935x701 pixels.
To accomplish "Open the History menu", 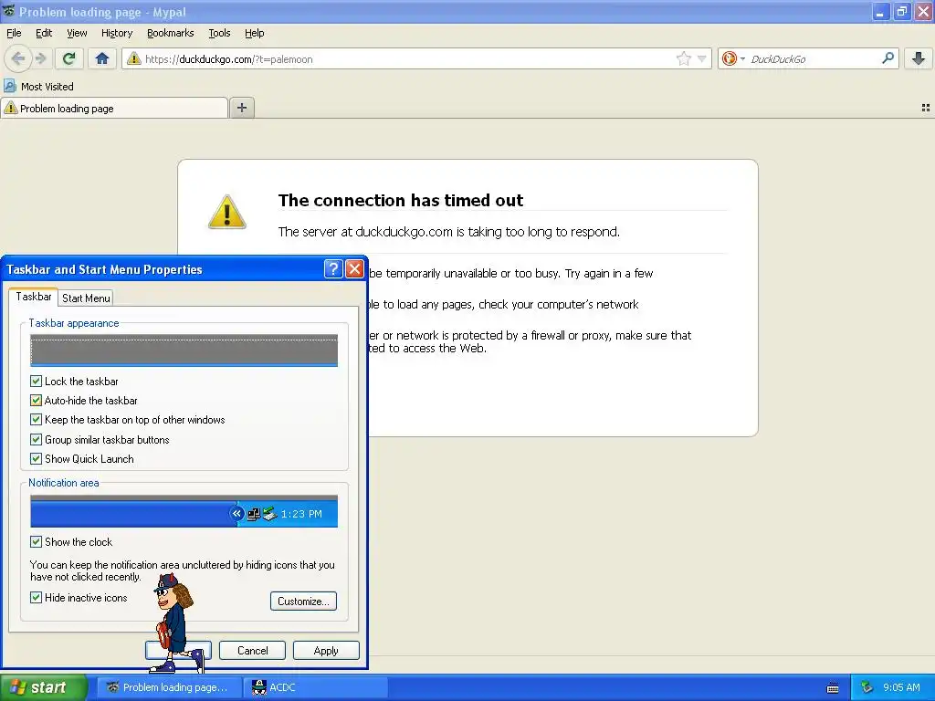I will (116, 33).
